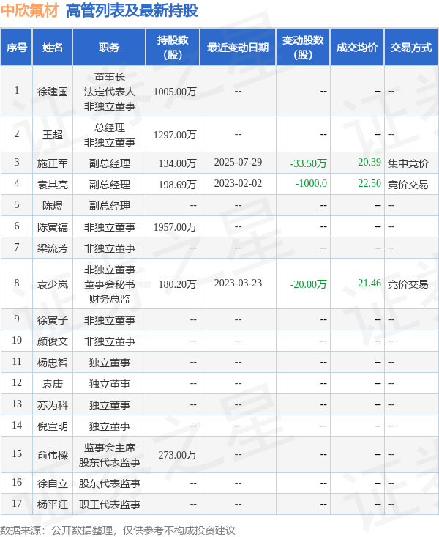This screenshot has height=537, width=439.
Task: Click the holding value 1005.00万
Action: [x=175, y=92]
